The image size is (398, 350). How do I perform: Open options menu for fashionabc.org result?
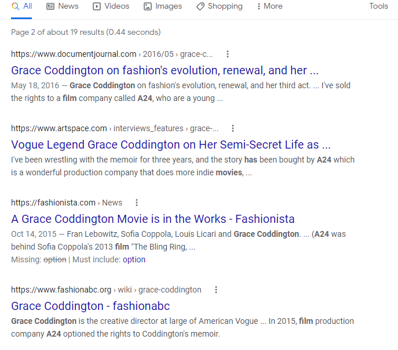216,290
